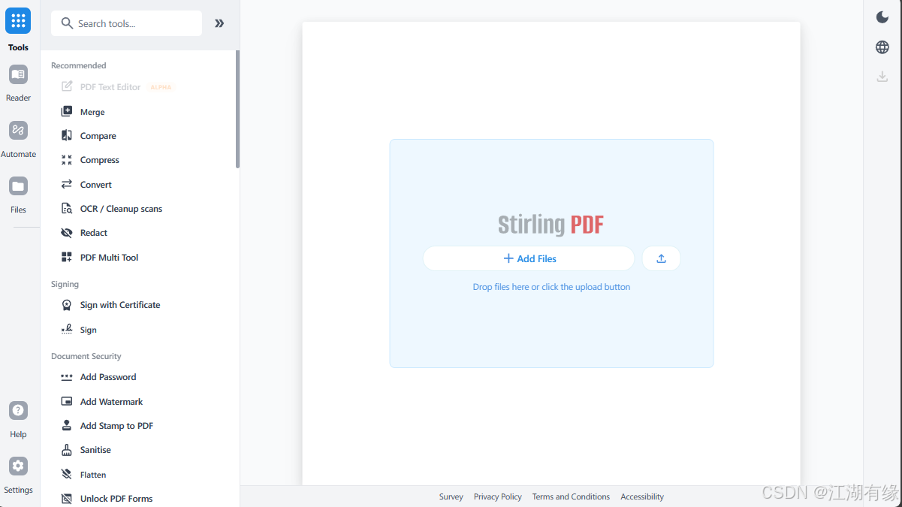The height and width of the screenshot is (507, 902).
Task: Open the Settings gear icon
Action: point(18,466)
